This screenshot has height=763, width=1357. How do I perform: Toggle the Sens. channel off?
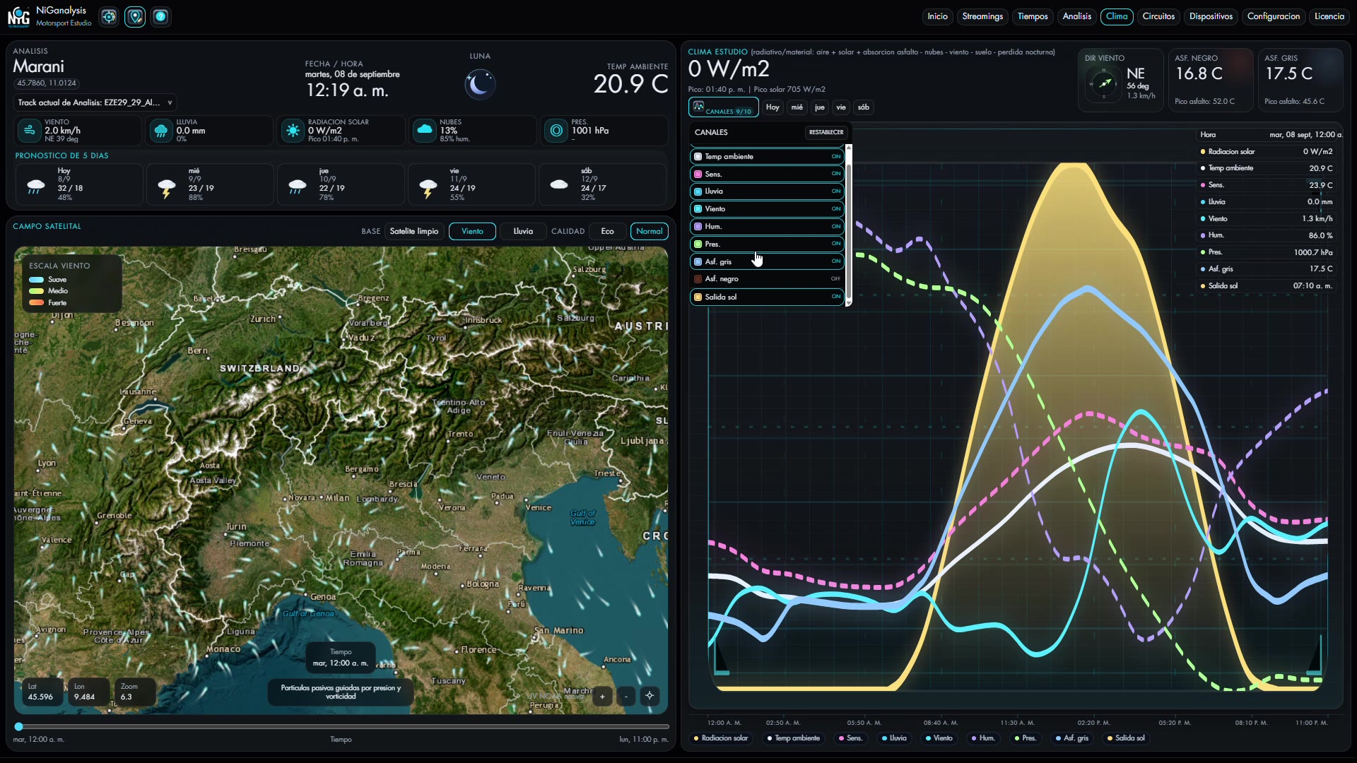click(767, 174)
